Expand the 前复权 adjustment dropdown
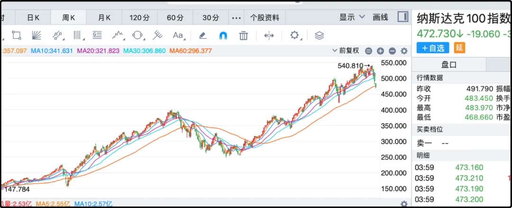The width and height of the screenshot is (512, 208). [348, 51]
